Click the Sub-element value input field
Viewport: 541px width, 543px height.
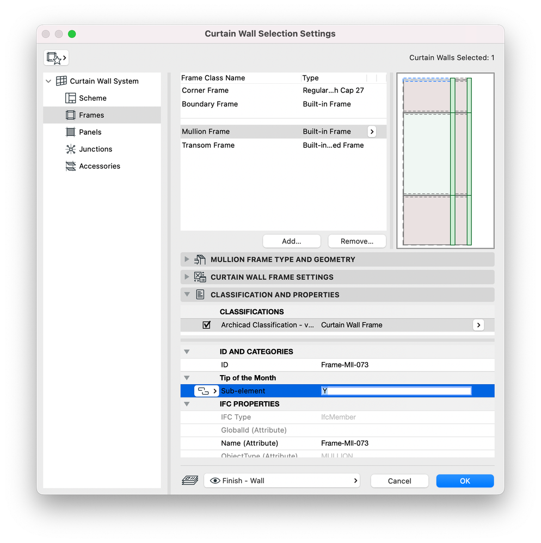coord(396,391)
